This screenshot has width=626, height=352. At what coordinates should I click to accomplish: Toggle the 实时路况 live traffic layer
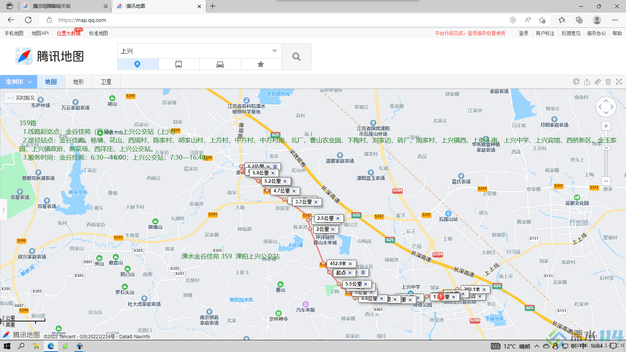pyautogui.click(x=21, y=98)
